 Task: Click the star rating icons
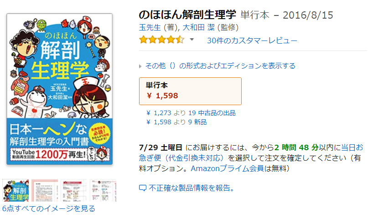point(161,40)
